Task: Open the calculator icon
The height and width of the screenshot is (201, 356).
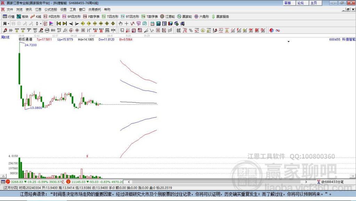Action: 158,23
